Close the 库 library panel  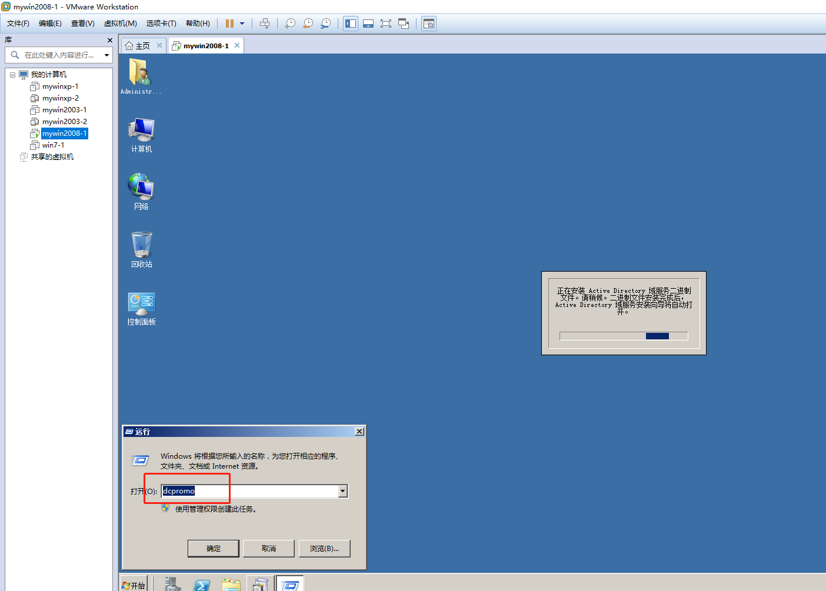110,40
